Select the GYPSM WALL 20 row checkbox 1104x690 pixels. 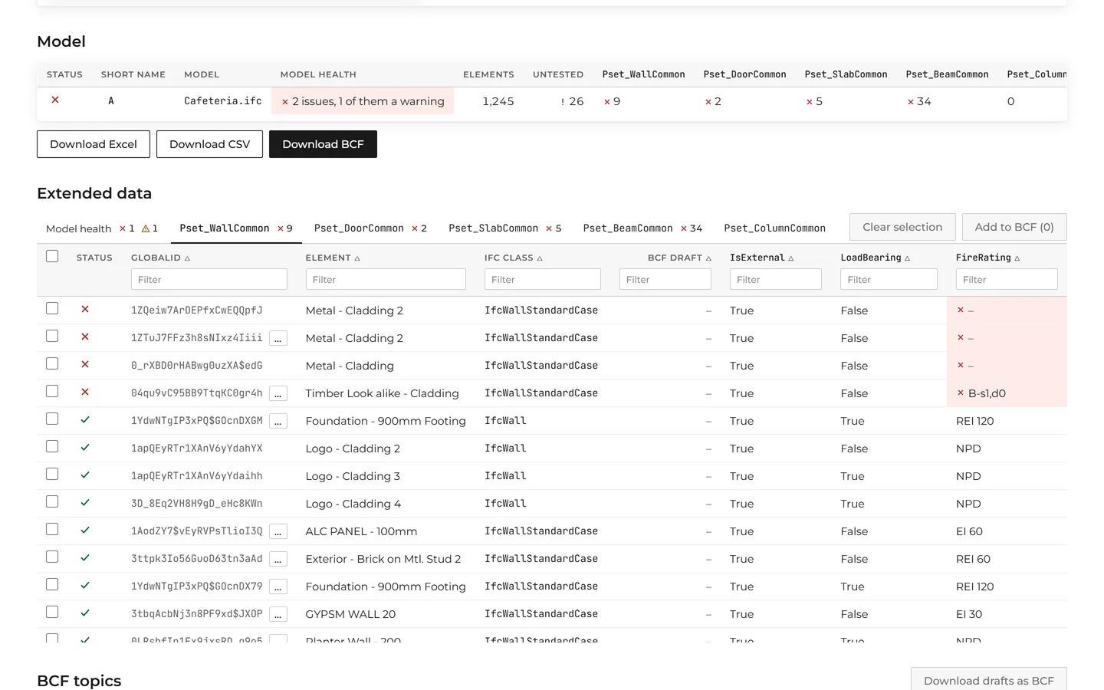click(x=52, y=612)
